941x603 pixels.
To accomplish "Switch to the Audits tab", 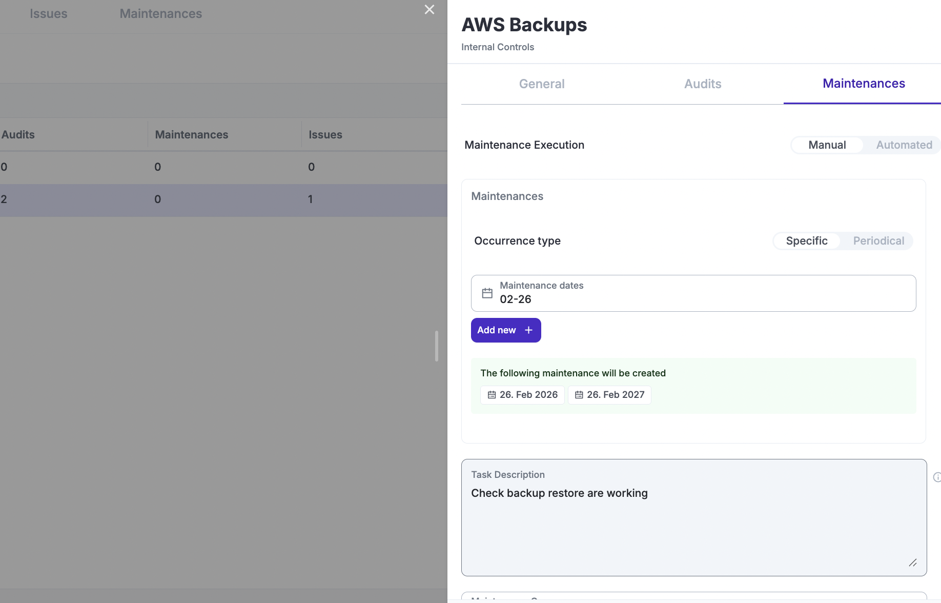I will (702, 84).
